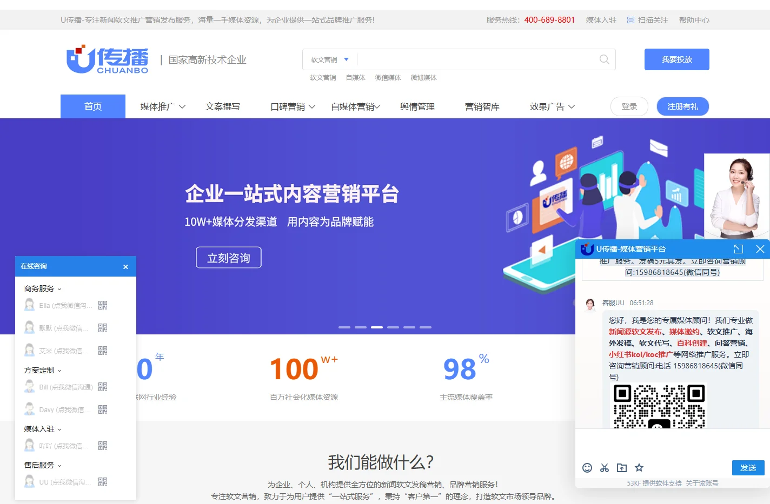Click the 微博媒体 search shortcut link

click(x=424, y=78)
